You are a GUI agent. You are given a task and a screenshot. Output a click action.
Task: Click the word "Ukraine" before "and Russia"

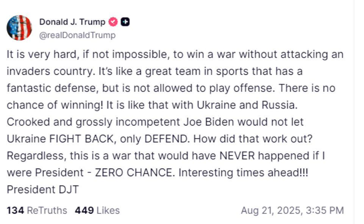216,105
